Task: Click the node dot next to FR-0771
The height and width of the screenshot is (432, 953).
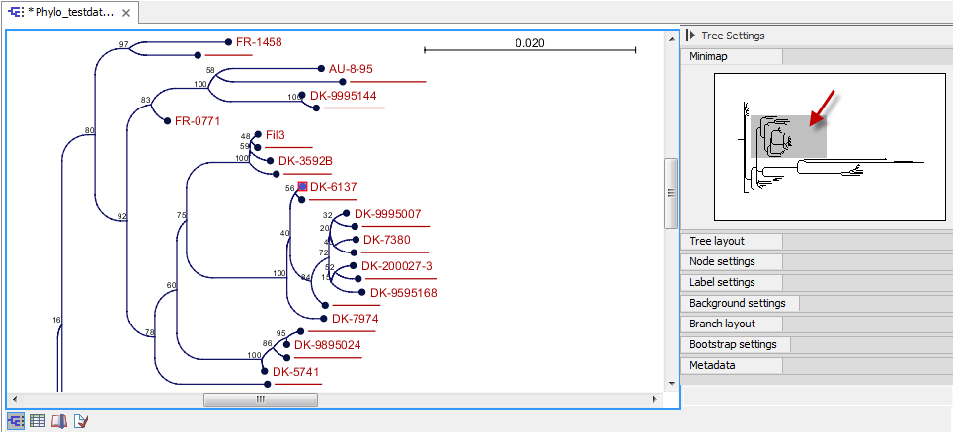Action: [165, 121]
